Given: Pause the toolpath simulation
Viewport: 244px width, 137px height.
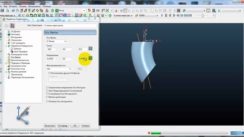Looking at the screenshot, I should tap(166, 15).
